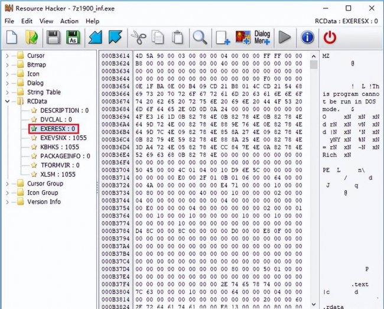
Task: Click the Copy pages icon
Action: (x=158, y=37)
